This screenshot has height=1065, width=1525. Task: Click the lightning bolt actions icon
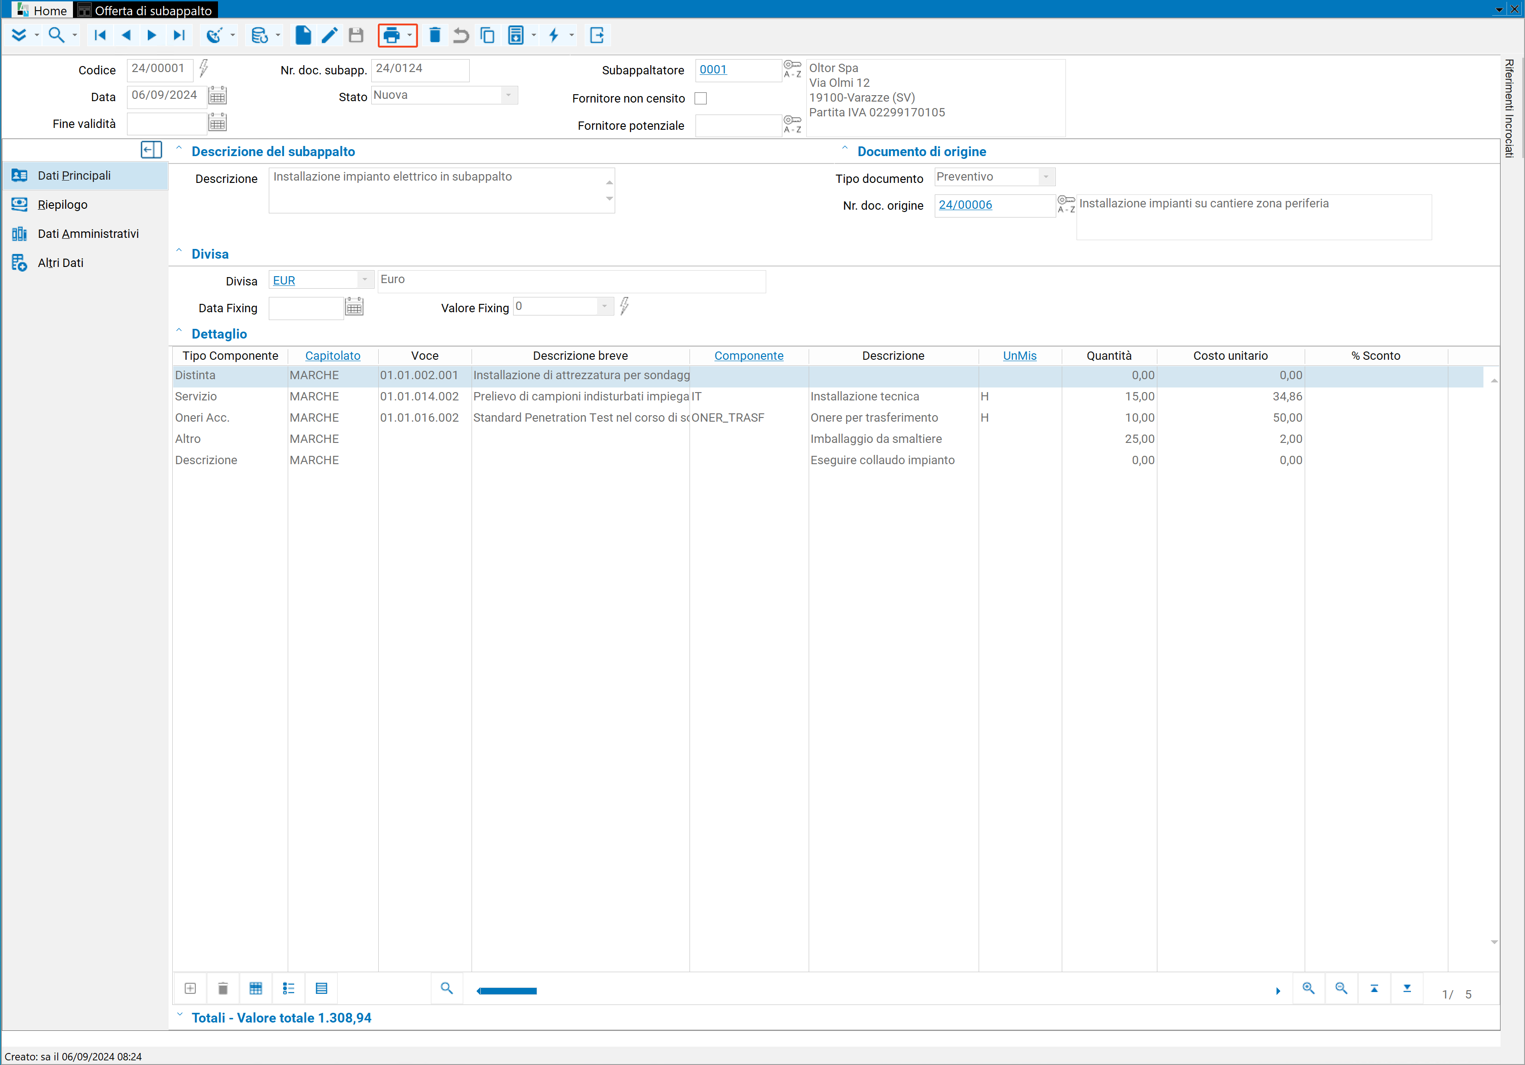pos(554,35)
